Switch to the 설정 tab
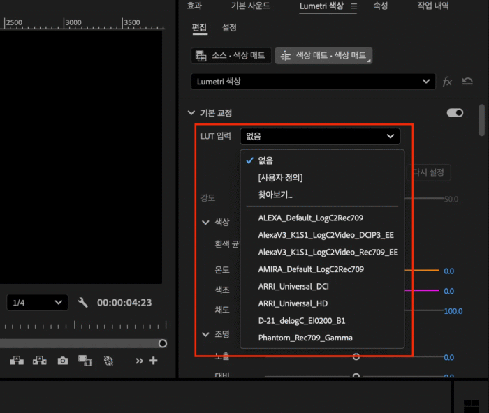Viewport: 489px width, 413px height. [x=229, y=28]
